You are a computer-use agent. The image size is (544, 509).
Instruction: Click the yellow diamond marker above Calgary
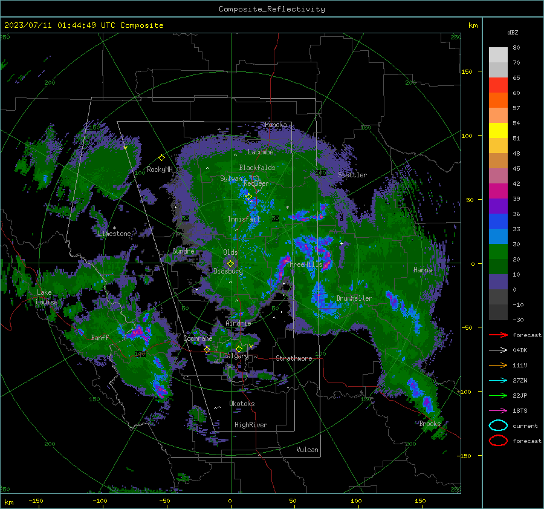click(x=239, y=349)
